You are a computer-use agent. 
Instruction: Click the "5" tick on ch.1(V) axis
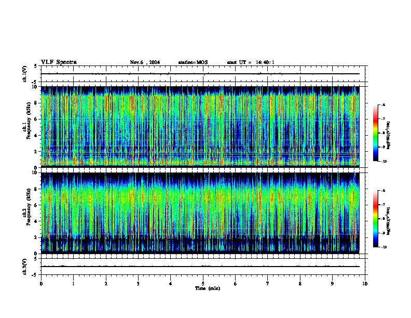point(36,66)
